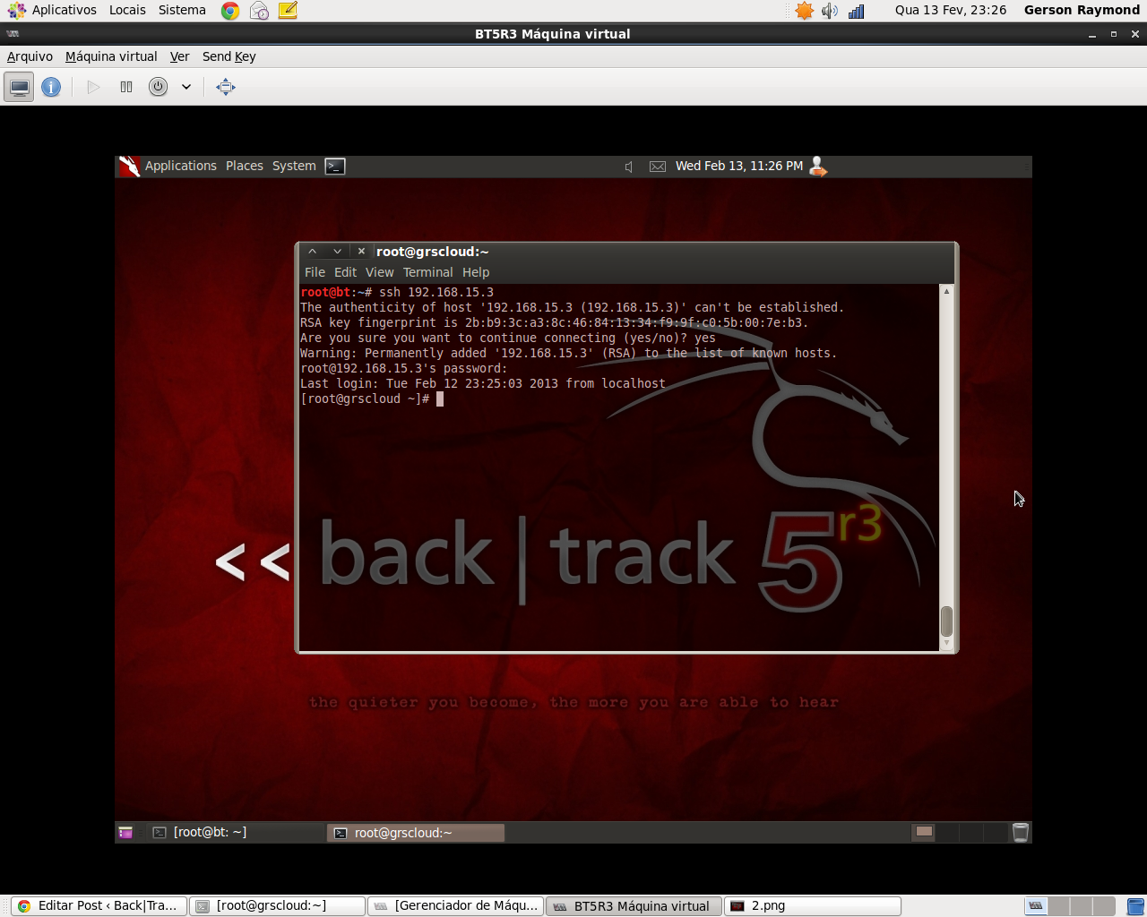
Task: Open the Send Key menu
Action: [x=229, y=56]
